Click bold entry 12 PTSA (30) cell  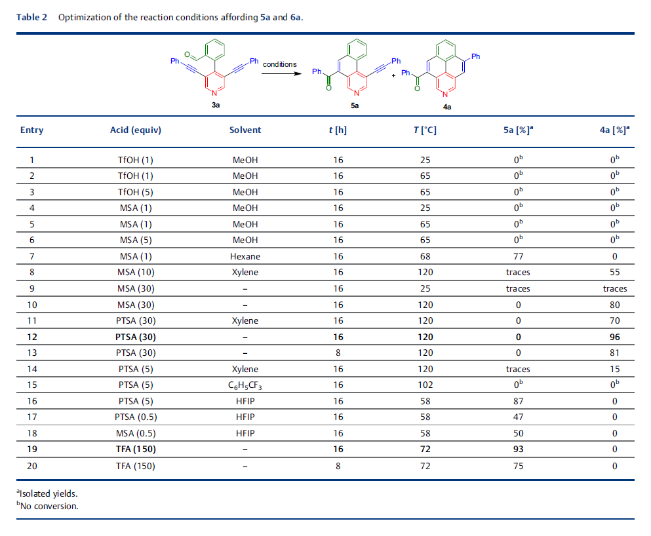point(135,337)
